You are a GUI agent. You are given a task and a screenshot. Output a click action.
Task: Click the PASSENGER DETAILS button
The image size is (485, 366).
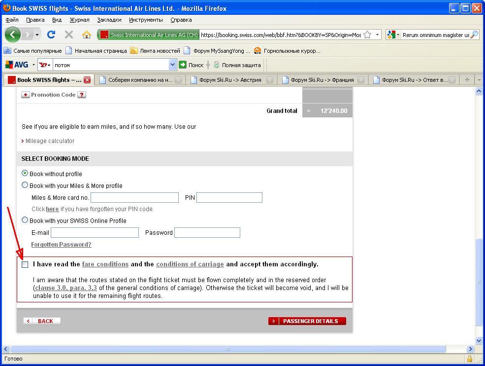[307, 321]
